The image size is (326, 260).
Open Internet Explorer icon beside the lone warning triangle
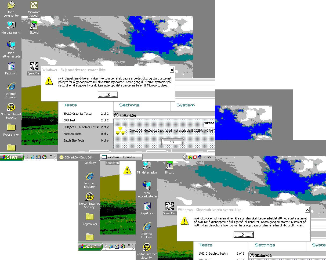pyautogui.click(x=89, y=180)
